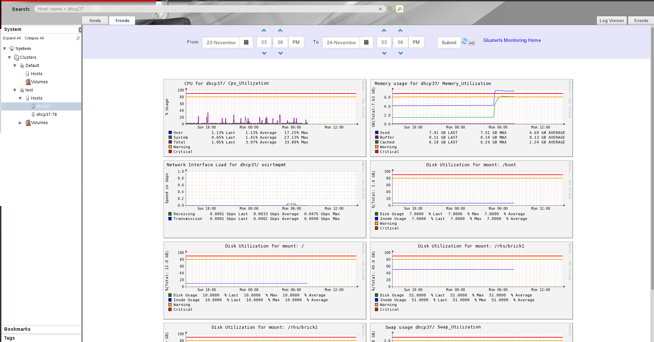
Task: Open the From date calendar picker
Action: click(246, 42)
